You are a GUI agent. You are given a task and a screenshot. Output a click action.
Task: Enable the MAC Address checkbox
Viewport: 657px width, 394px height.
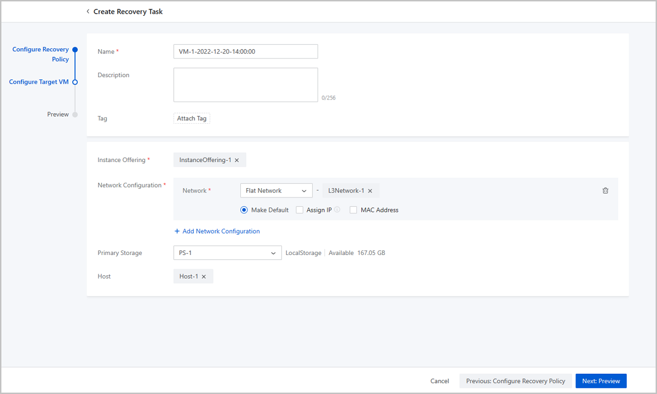click(353, 210)
